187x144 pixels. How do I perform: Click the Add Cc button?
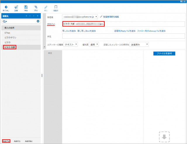(17, 141)
